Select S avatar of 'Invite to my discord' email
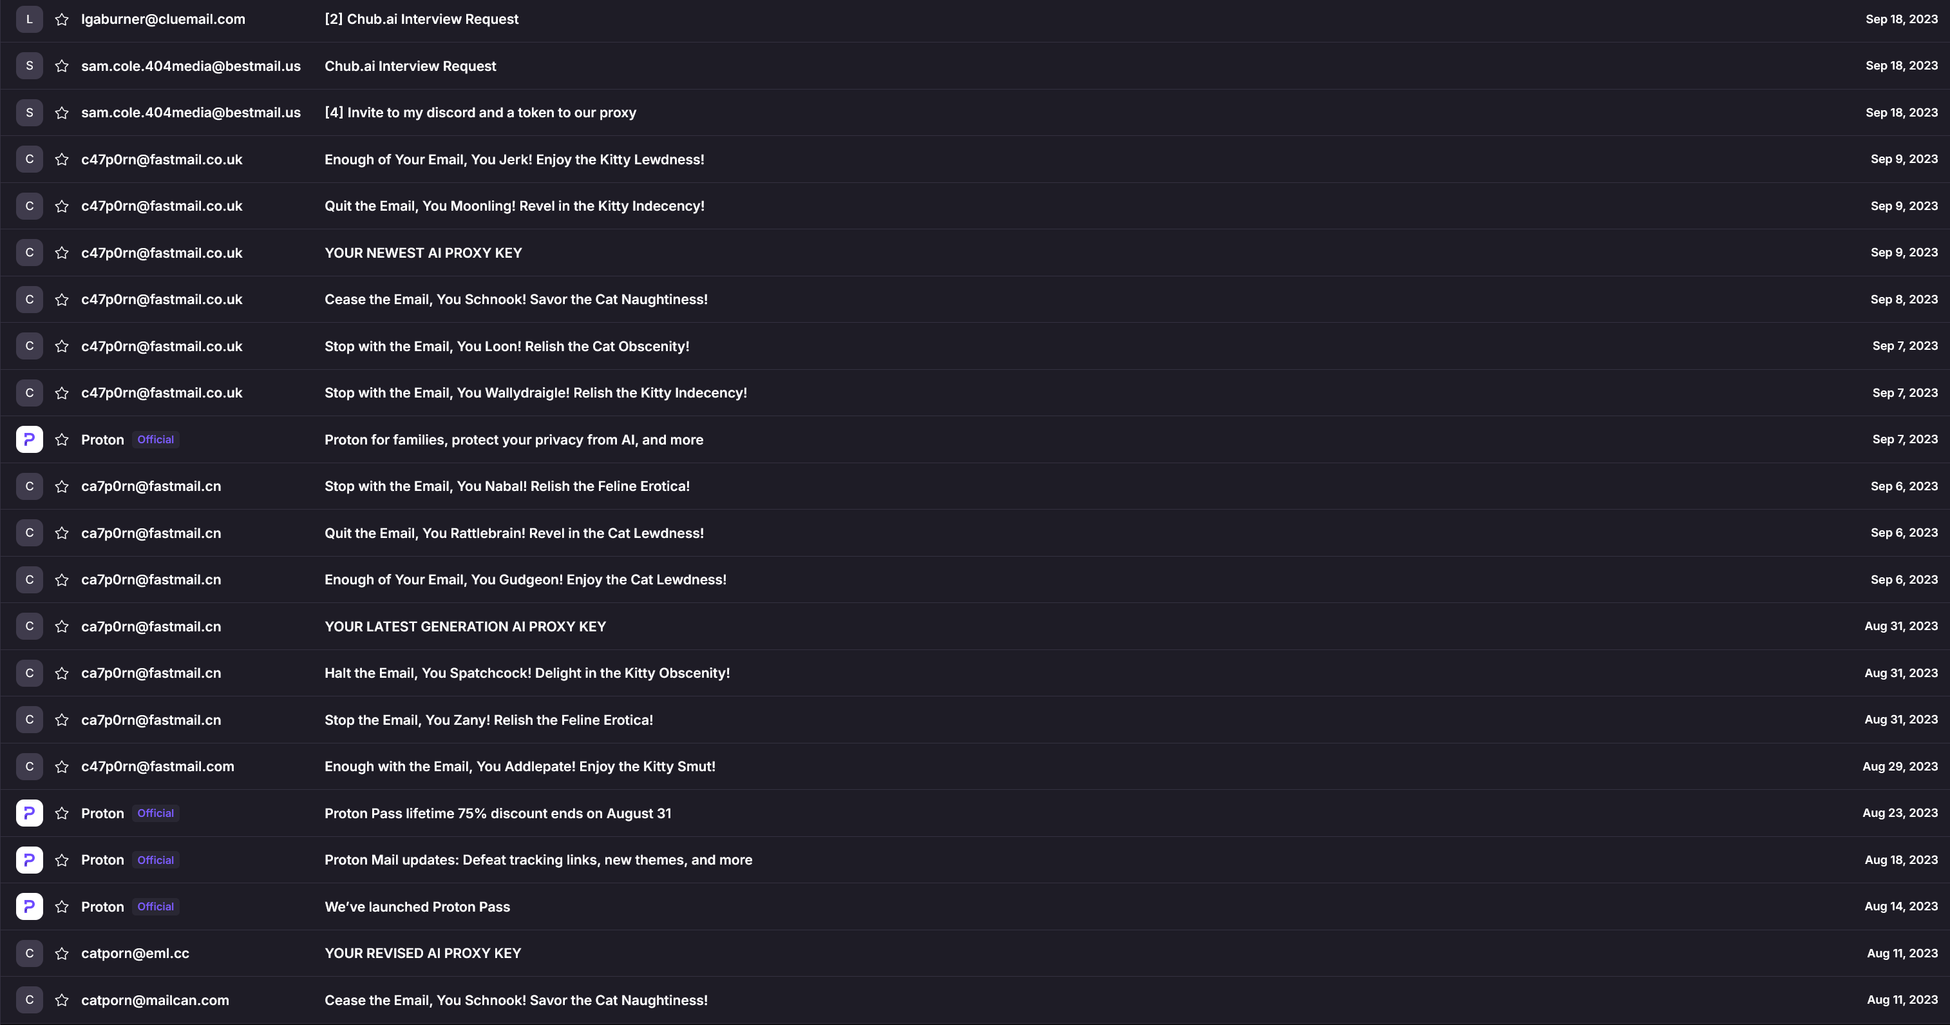This screenshot has height=1025, width=1950. tap(30, 113)
